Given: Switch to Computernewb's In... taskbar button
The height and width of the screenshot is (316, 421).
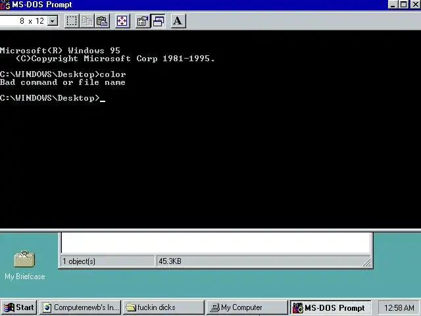Looking at the screenshot, I should [80, 307].
